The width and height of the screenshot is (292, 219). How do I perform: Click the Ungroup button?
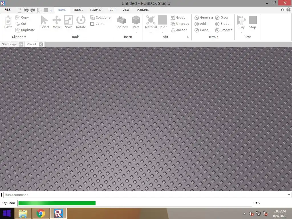[180, 24]
